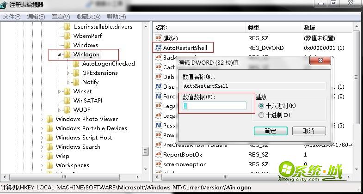Select the Windows Photo Viewer folder icon
363x194 pixels.
point(50,119)
